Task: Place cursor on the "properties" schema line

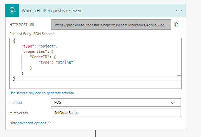Action: [36, 51]
